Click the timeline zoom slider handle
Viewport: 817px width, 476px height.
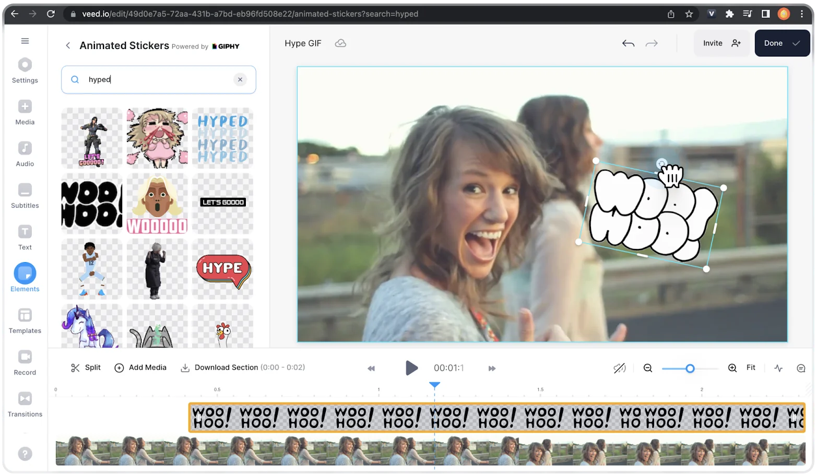[690, 368]
